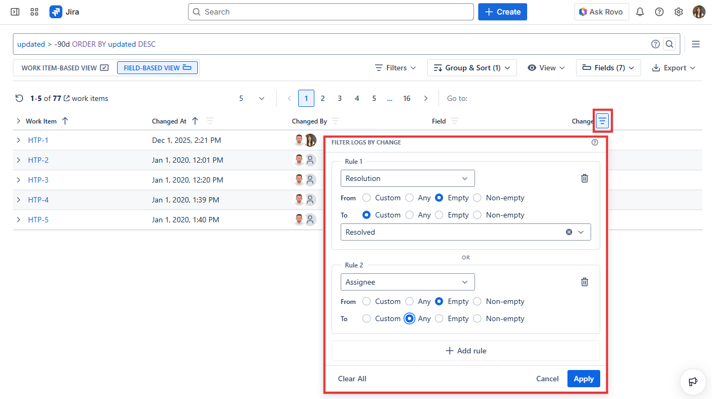The width and height of the screenshot is (712, 399).
Task: Click Add rule button
Action: click(x=465, y=351)
